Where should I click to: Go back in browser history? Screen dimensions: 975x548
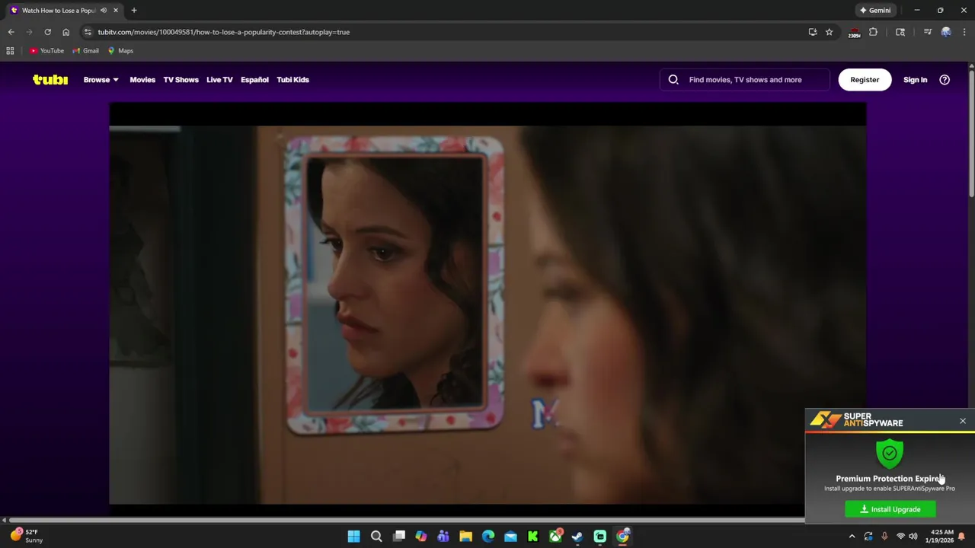[11, 32]
